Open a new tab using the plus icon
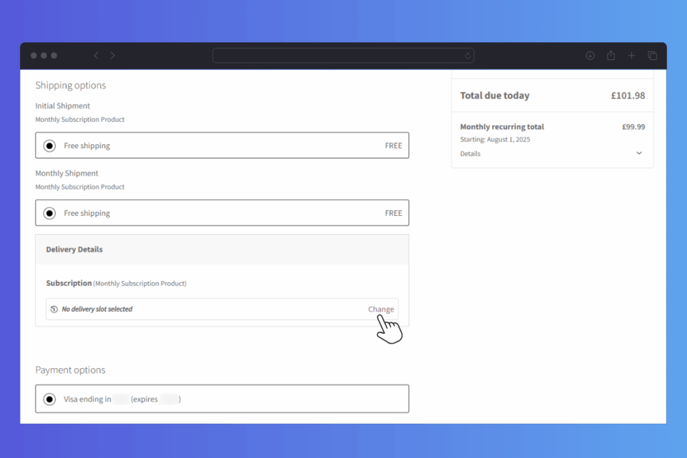This screenshot has width=687, height=458. click(x=631, y=56)
